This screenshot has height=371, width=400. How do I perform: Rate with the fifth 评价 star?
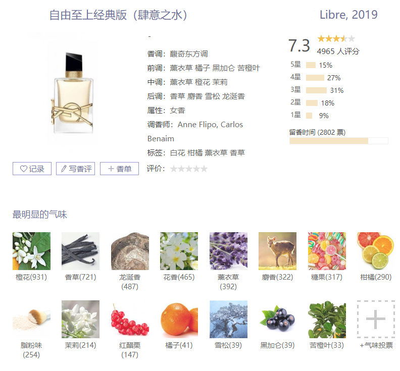click(x=204, y=169)
